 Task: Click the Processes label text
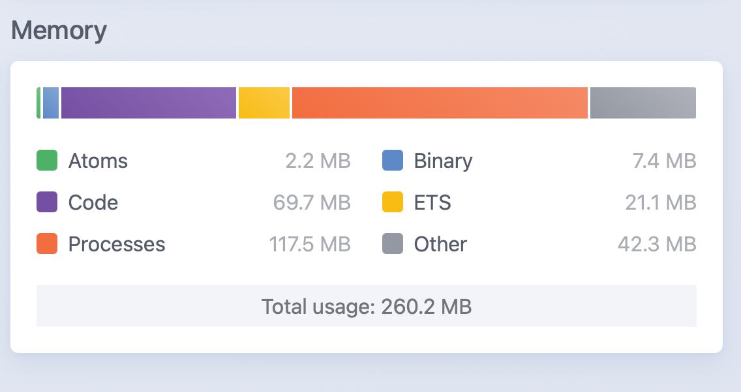pos(117,244)
